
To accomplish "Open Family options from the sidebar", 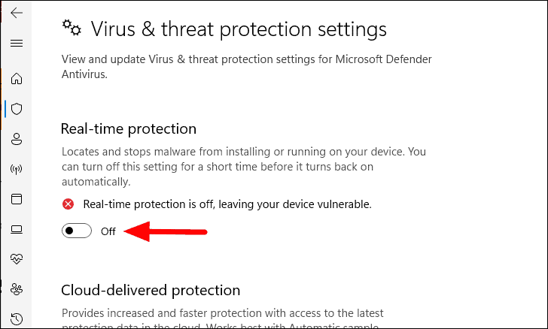I will click(17, 289).
